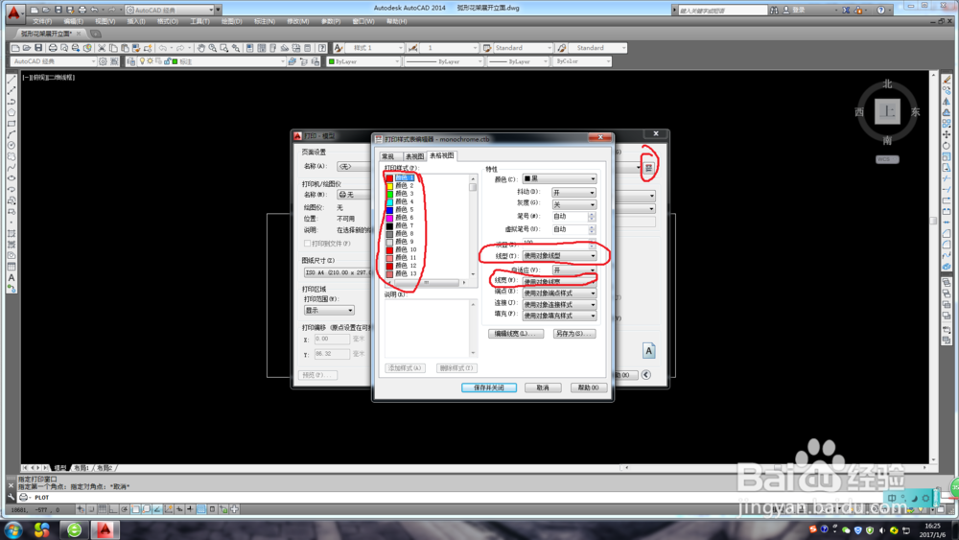Switch to 表视图 tab

coord(414,156)
